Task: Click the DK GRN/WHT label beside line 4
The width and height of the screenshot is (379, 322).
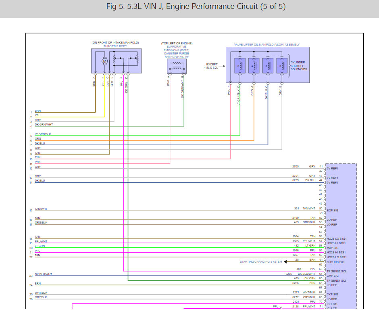Action: [44, 125]
